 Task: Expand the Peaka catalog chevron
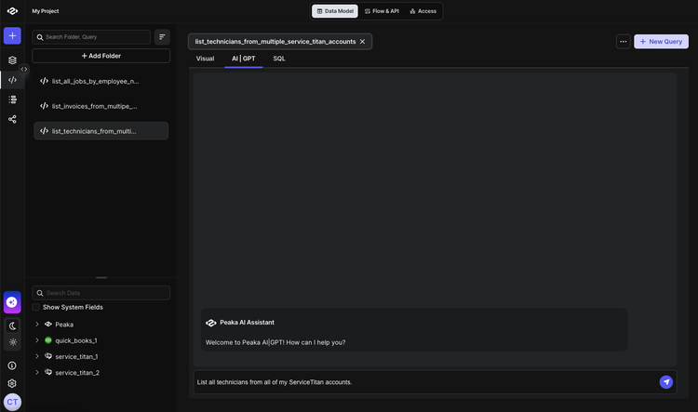pyautogui.click(x=37, y=325)
